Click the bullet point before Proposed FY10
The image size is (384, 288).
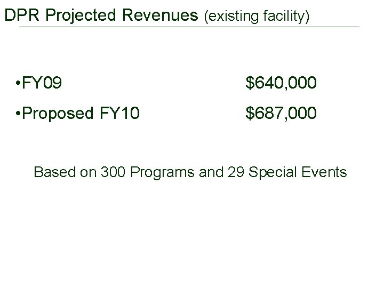click(18, 114)
